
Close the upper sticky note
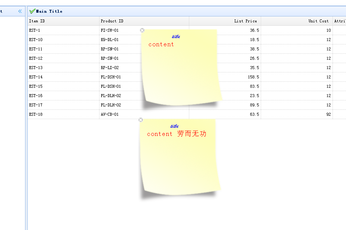(142, 30)
